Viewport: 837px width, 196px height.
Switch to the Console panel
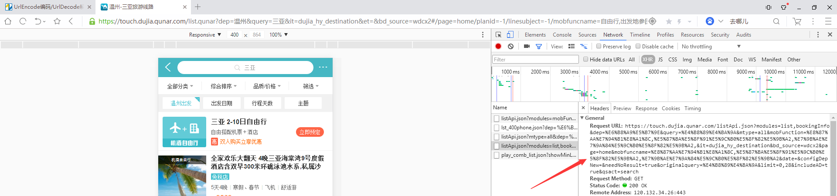(x=562, y=35)
